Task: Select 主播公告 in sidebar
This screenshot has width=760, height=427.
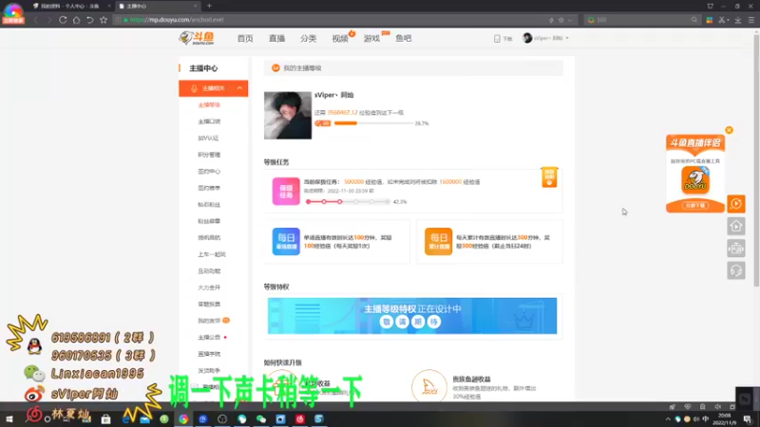Action: click(209, 337)
